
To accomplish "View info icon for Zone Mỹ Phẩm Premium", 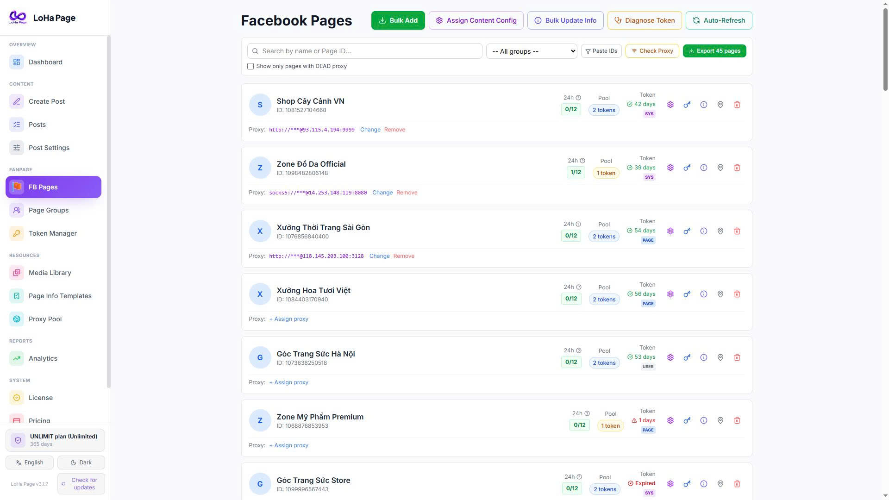I will point(703,420).
